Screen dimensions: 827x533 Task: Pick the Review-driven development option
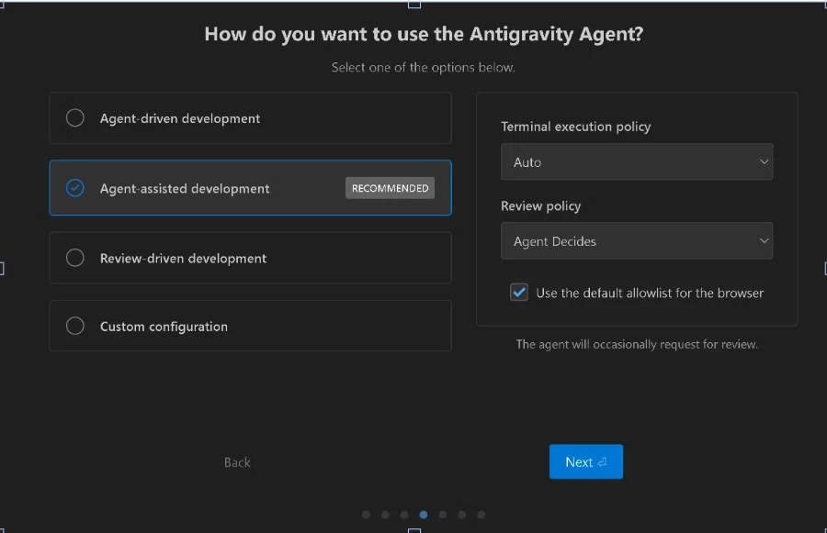click(x=251, y=258)
